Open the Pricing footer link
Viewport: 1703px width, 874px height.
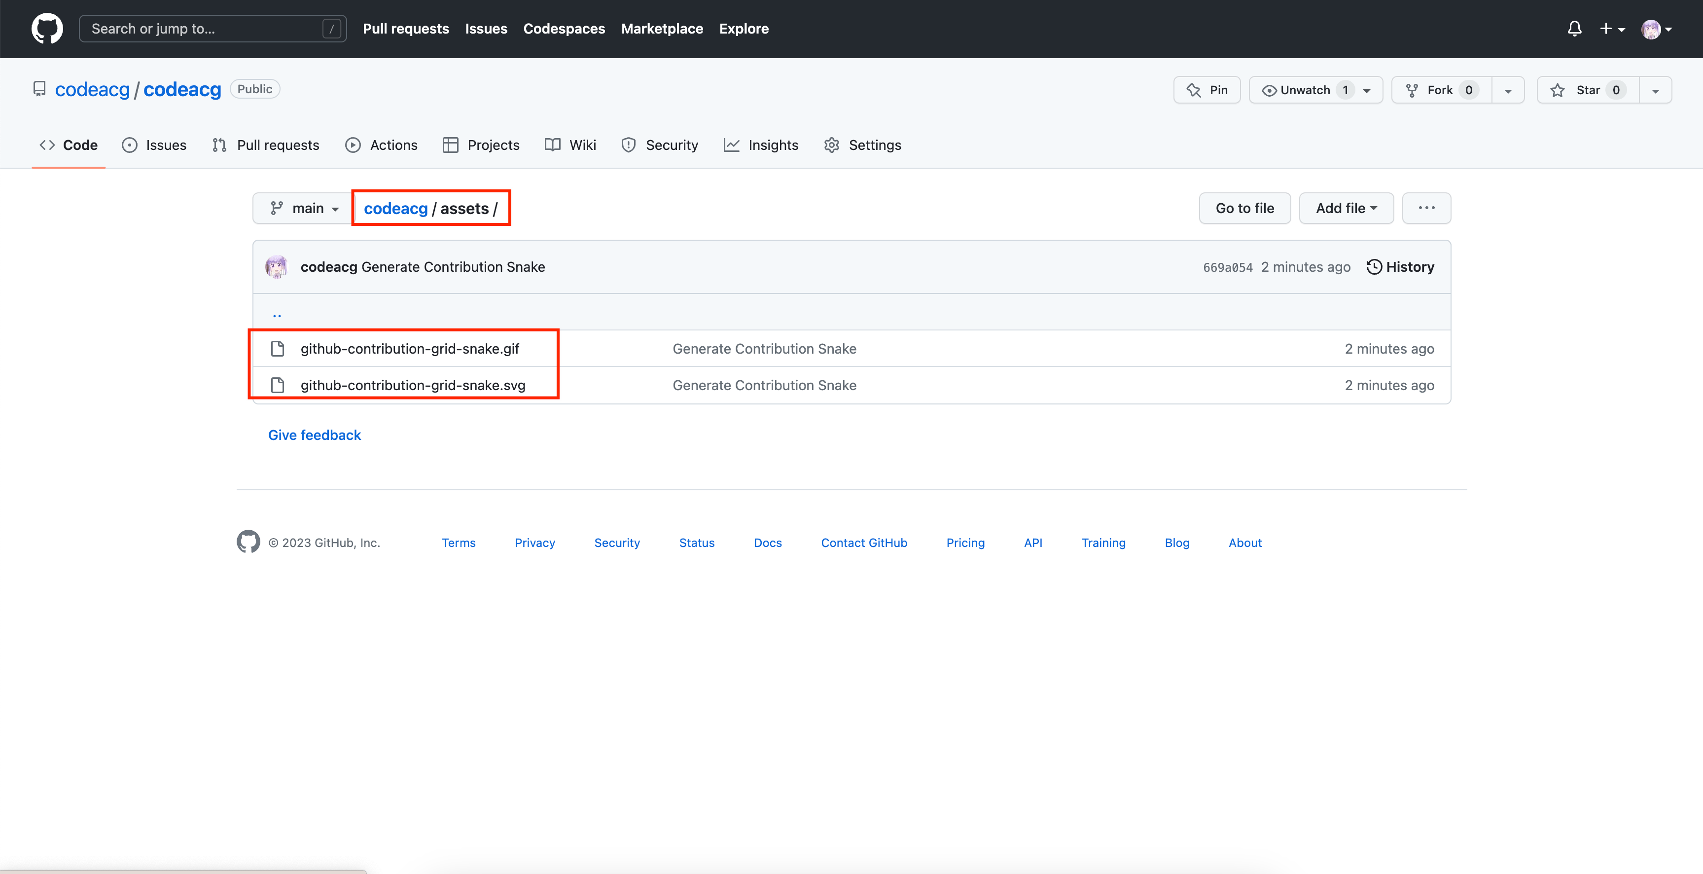coord(965,542)
